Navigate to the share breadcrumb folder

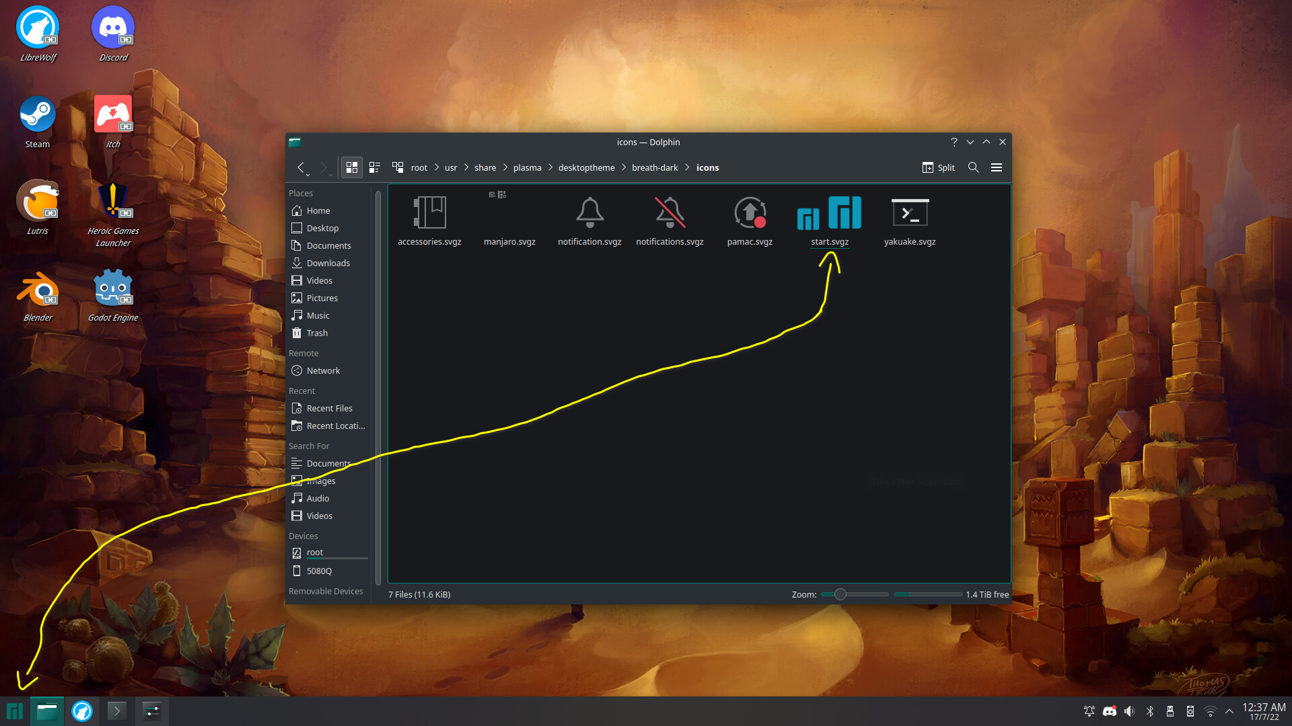coord(485,167)
